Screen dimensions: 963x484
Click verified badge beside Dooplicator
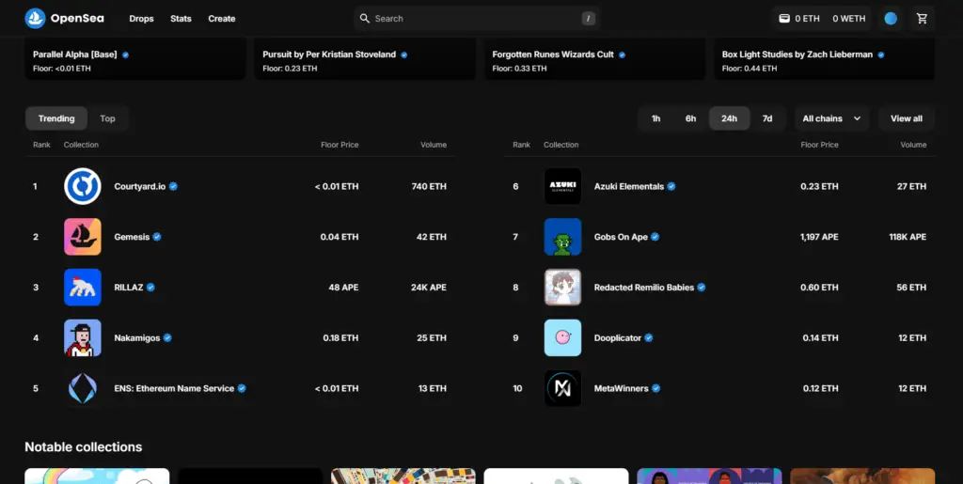click(x=649, y=338)
